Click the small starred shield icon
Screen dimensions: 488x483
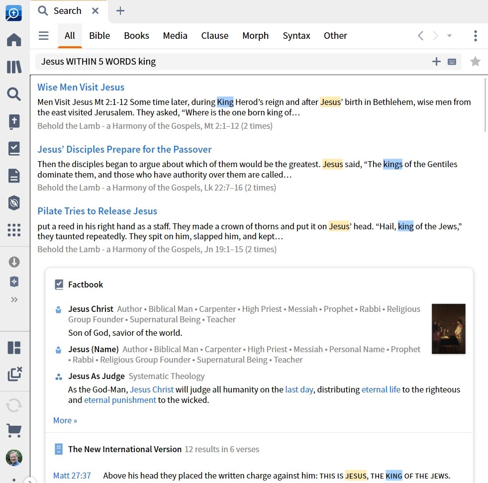click(14, 282)
